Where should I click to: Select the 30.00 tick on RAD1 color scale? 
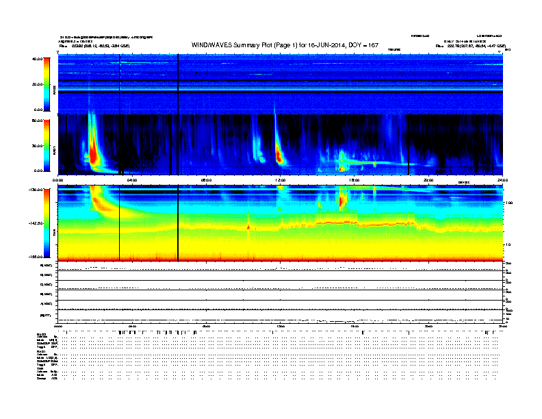tap(37, 146)
